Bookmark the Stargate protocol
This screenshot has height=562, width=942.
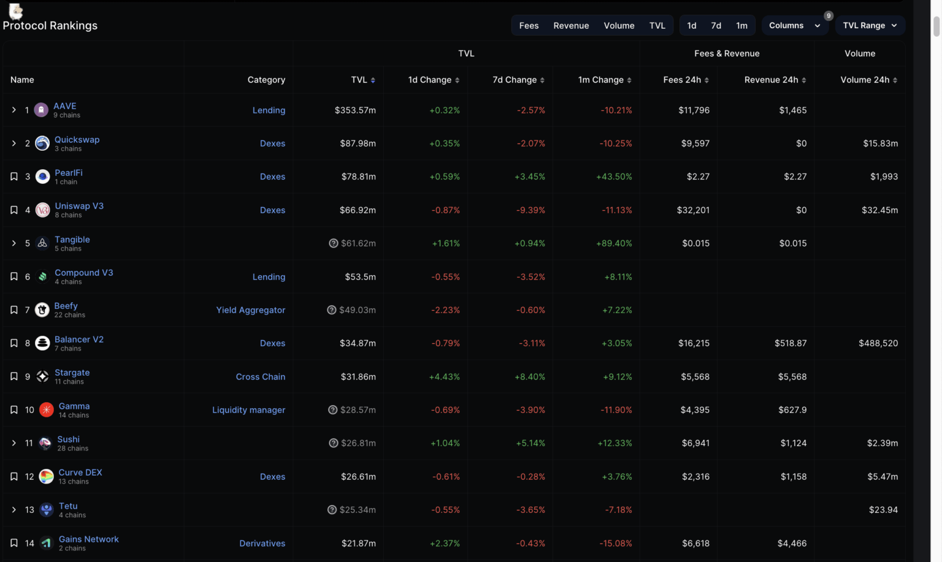[14, 377]
